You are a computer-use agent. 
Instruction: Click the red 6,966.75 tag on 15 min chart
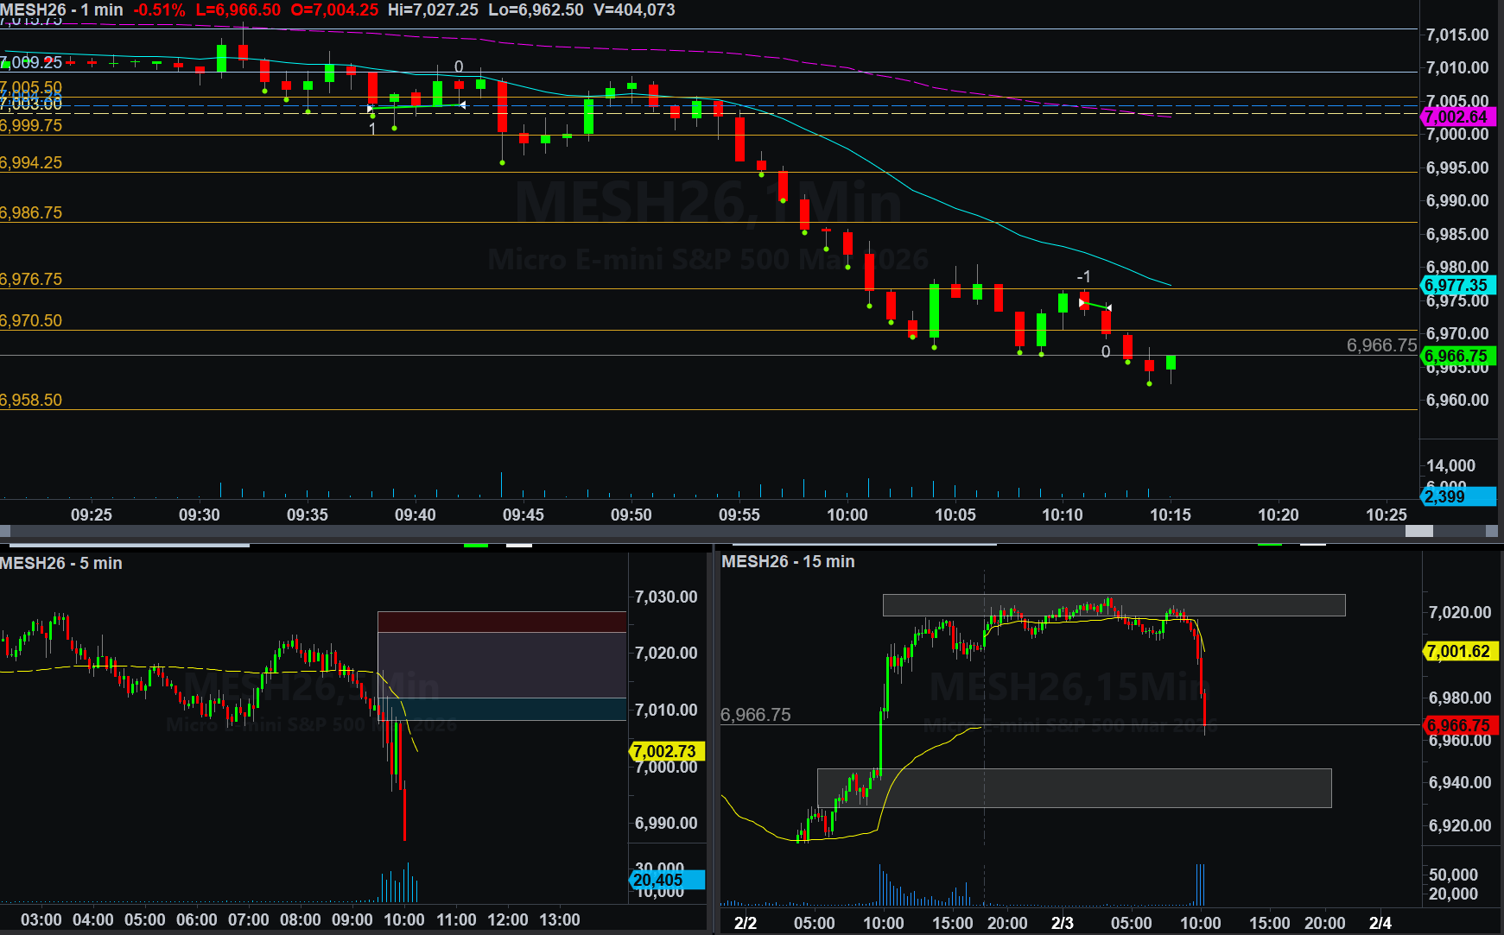[x=1458, y=725]
